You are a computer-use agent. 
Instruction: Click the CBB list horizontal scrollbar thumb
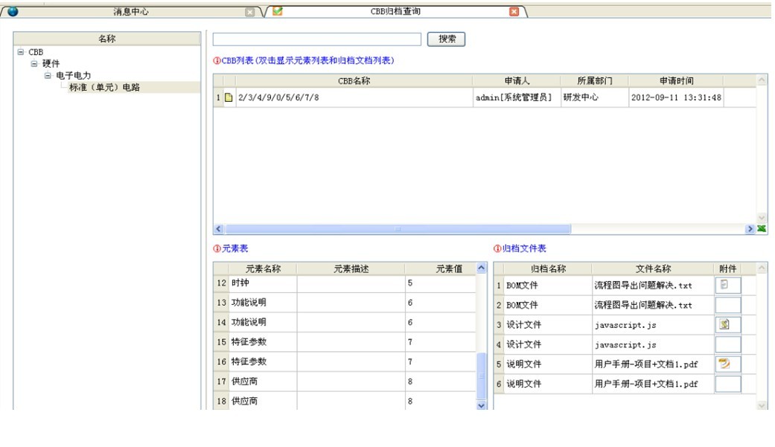(x=398, y=229)
